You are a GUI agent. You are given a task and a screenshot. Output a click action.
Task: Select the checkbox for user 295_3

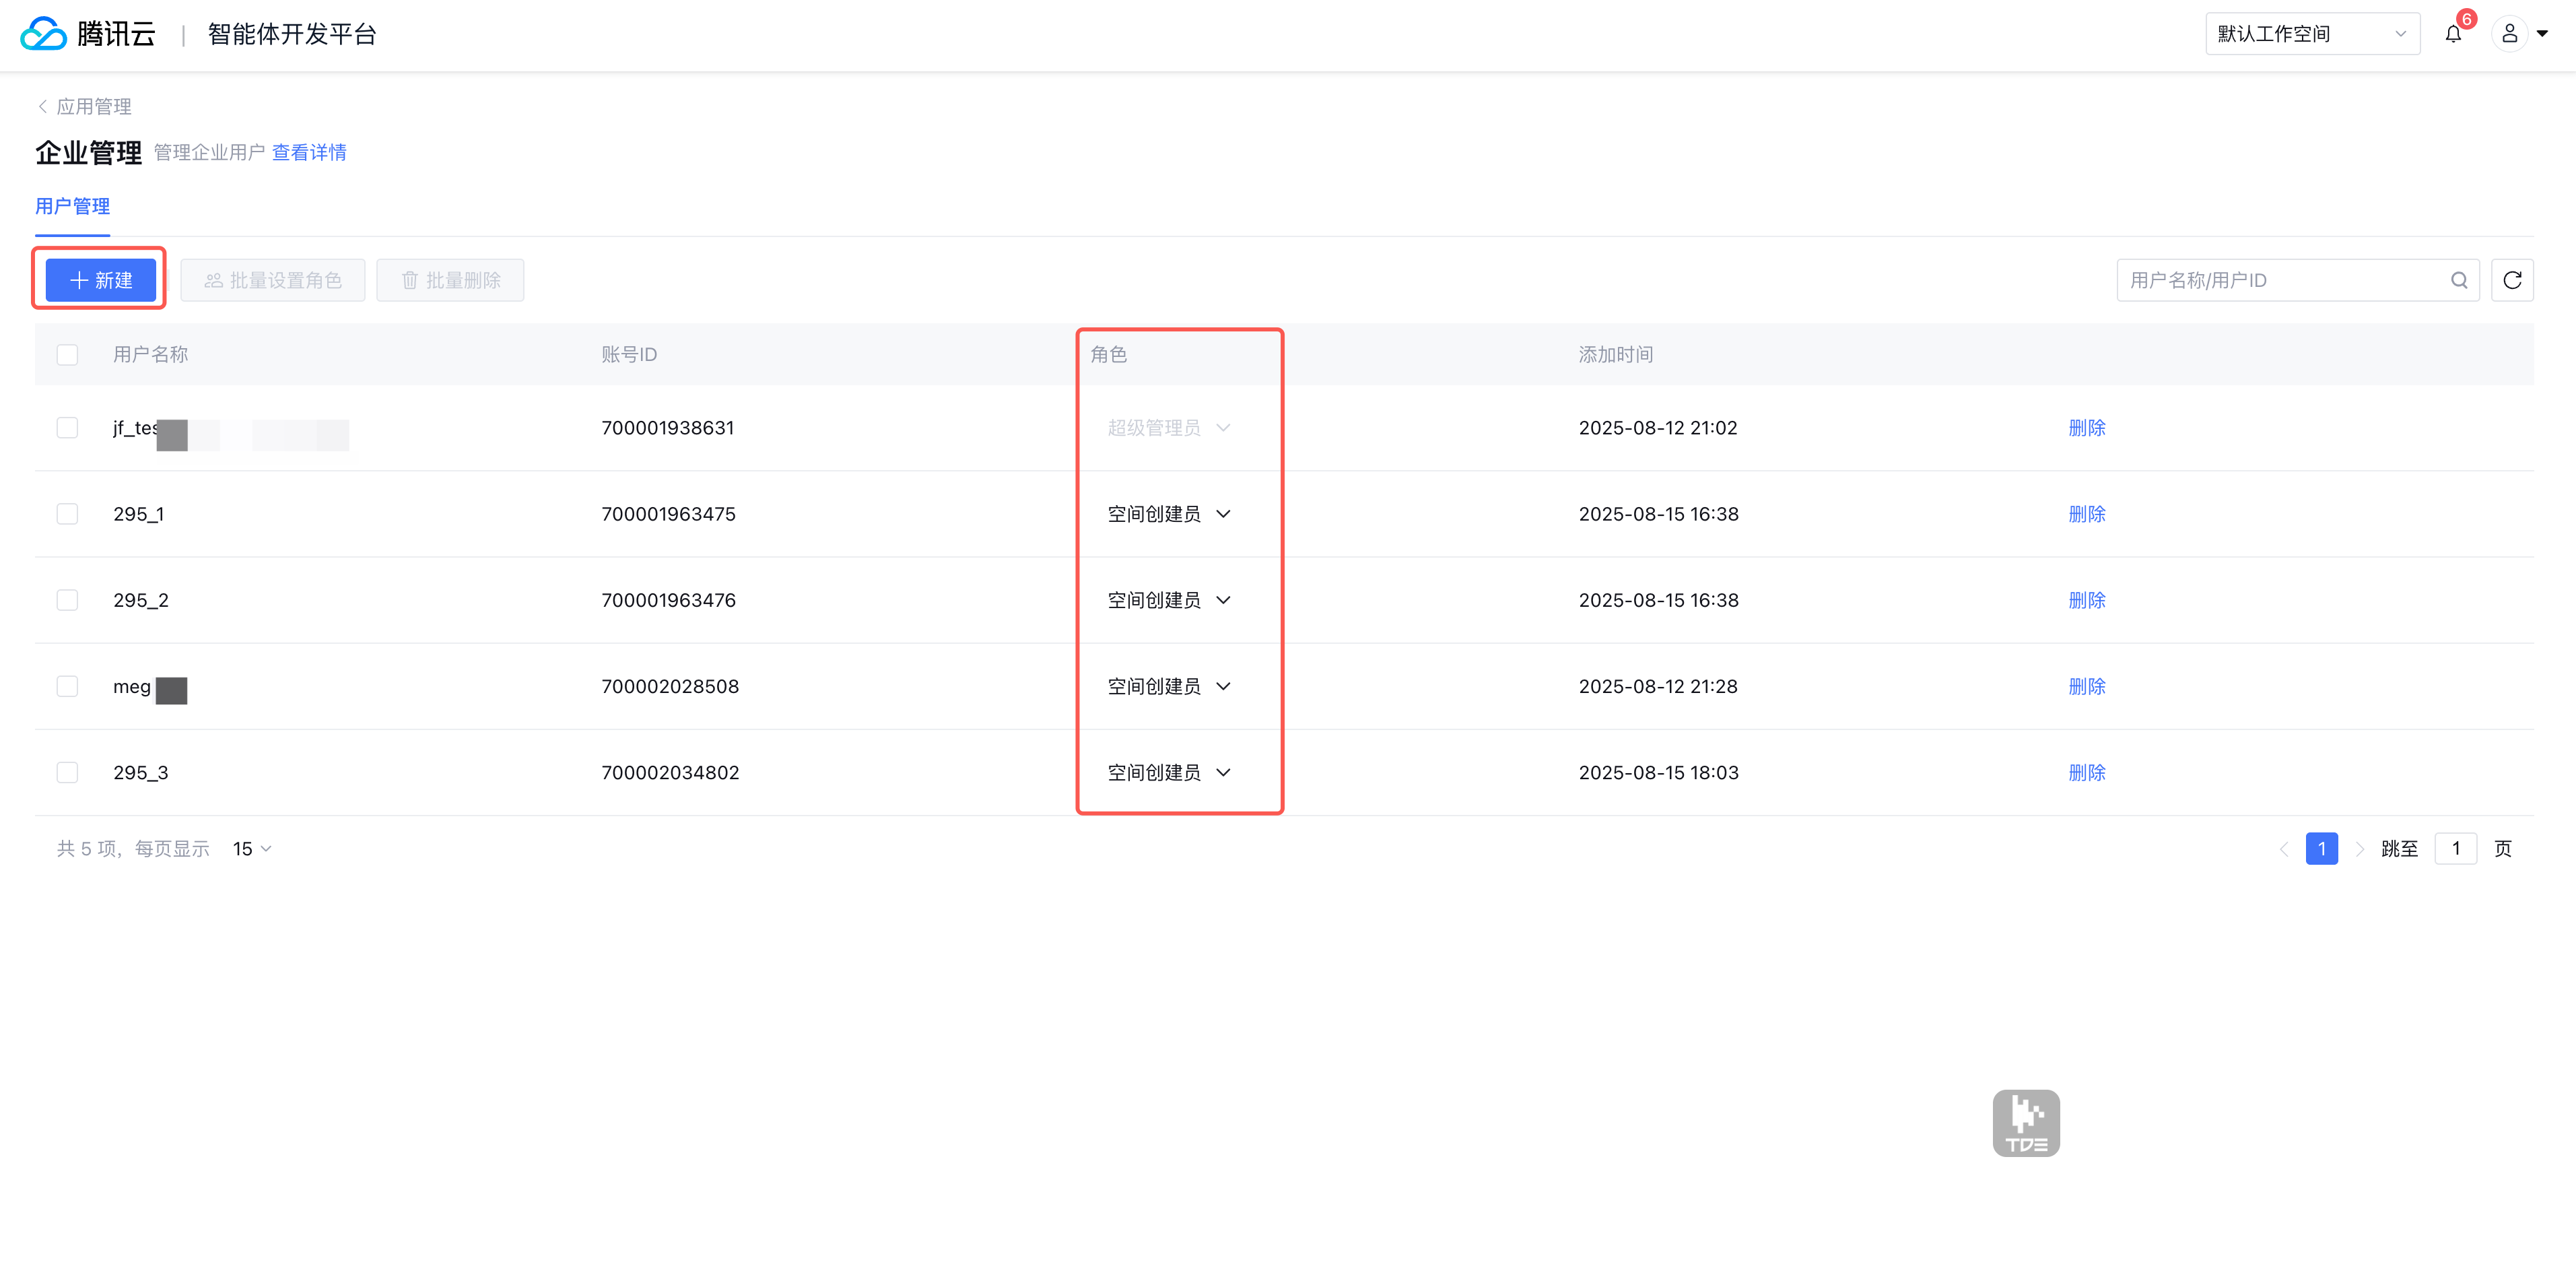tap(67, 772)
